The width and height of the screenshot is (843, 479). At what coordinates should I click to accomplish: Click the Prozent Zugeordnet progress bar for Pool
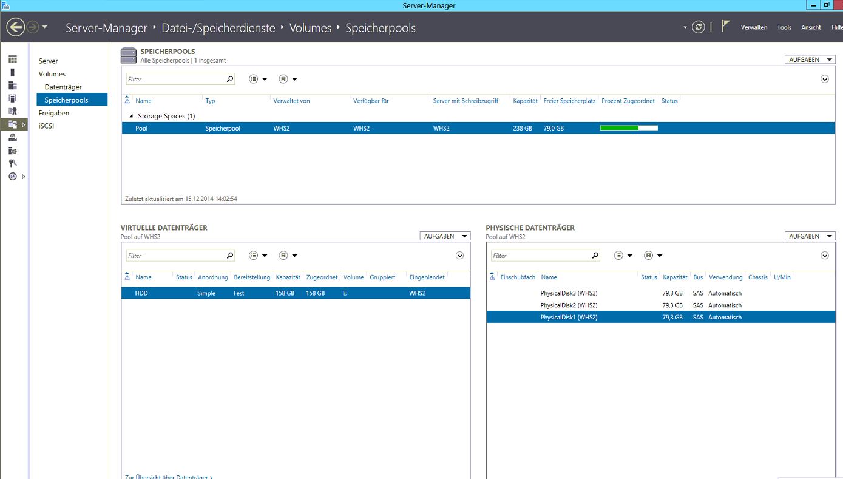coord(629,128)
